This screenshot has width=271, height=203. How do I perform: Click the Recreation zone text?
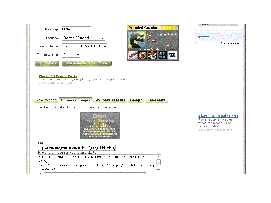click(x=169, y=45)
